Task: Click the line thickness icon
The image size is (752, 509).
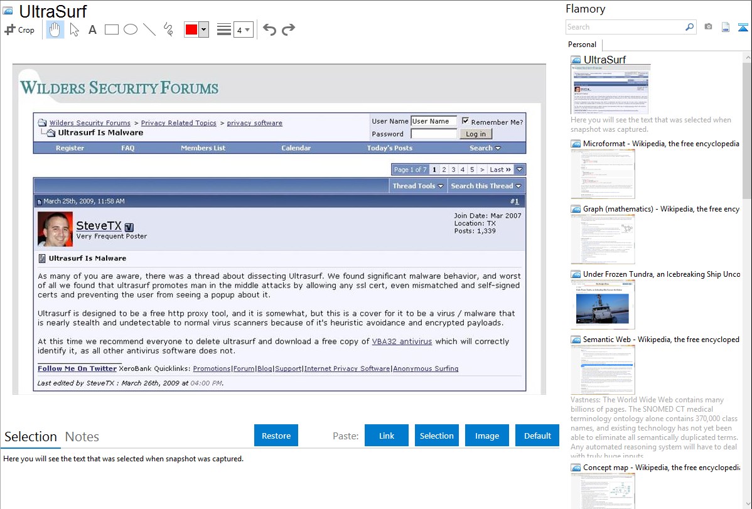Action: tap(223, 29)
